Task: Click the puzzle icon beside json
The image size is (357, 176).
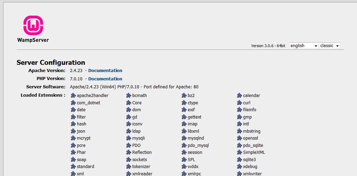Action: tap(73, 131)
